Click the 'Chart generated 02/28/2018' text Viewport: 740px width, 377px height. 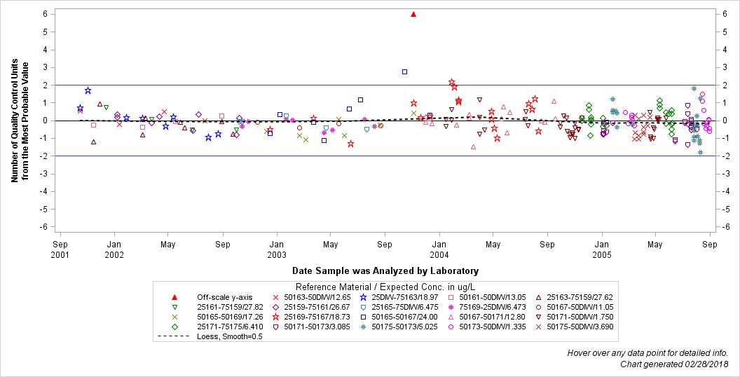click(x=674, y=364)
